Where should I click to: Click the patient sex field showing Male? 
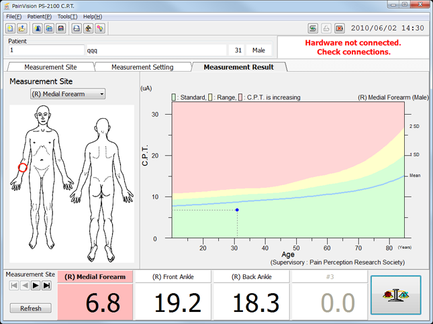258,50
